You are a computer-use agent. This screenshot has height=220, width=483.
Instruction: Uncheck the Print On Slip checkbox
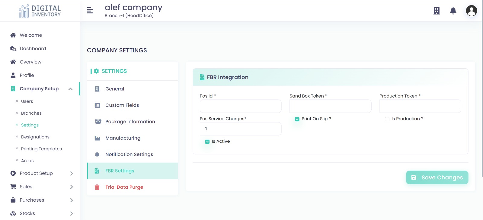297,119
